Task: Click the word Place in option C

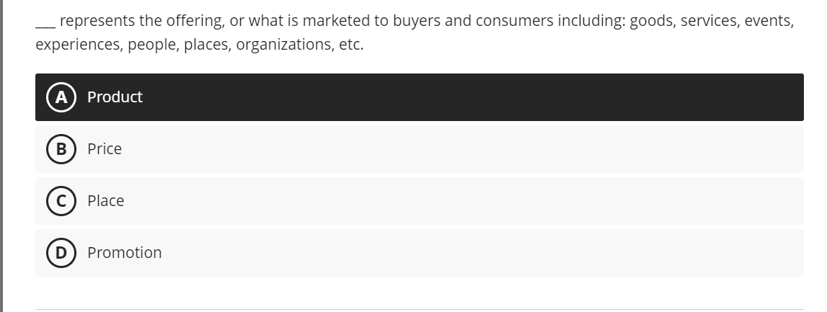Action: pos(105,201)
